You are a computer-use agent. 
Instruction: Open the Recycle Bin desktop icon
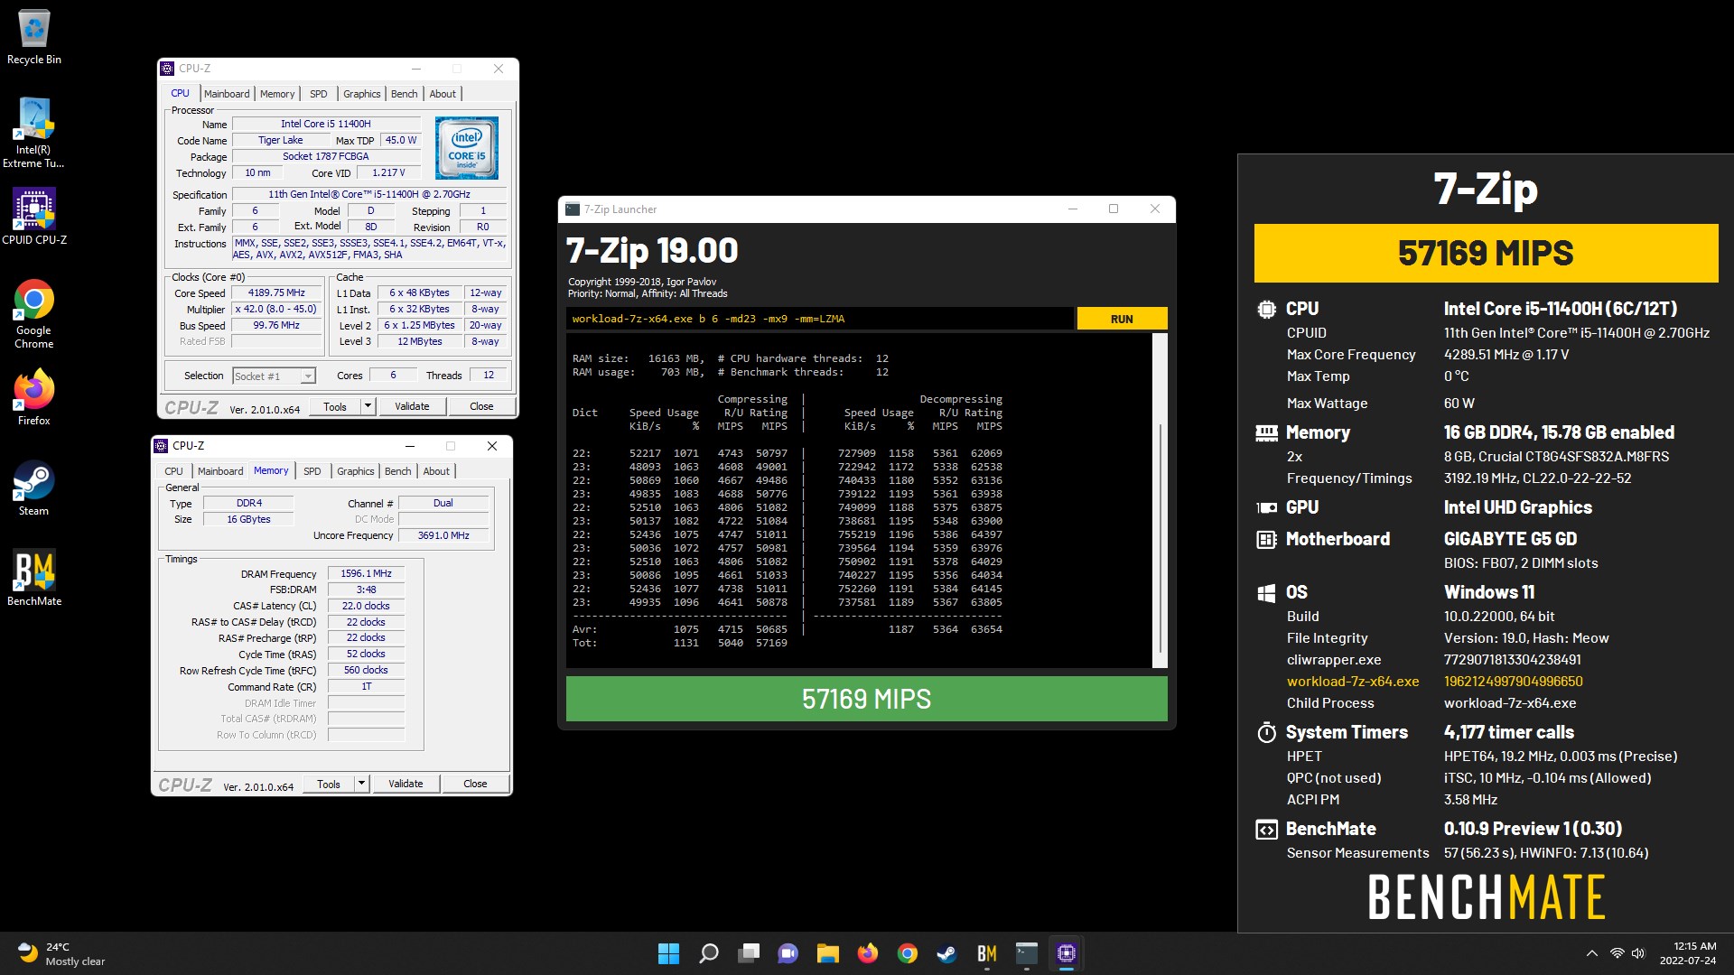coord(34,38)
